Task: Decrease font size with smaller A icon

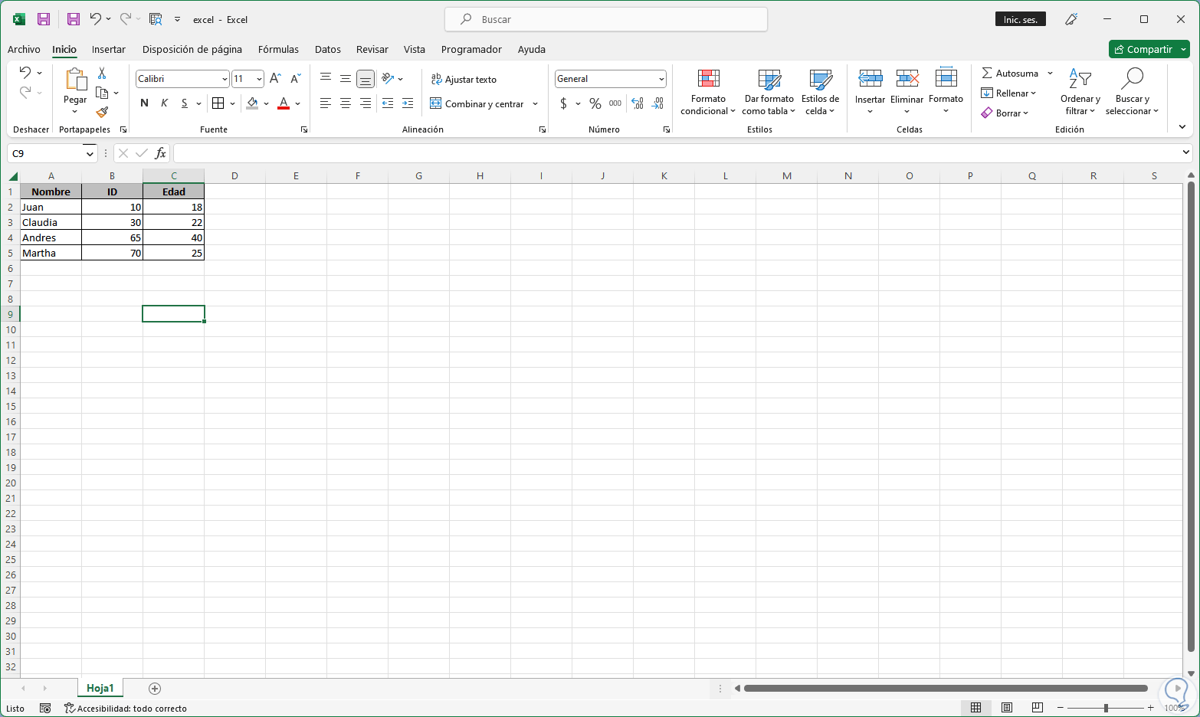Action: [x=296, y=79]
